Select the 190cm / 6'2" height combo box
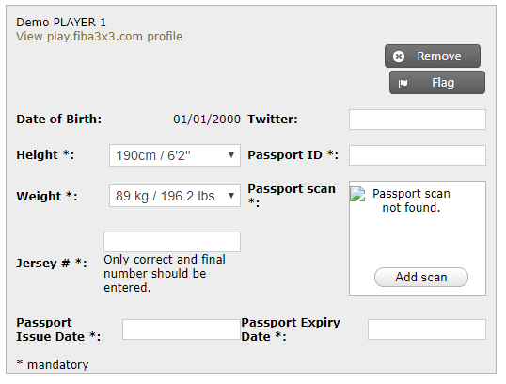This screenshot has height=384, width=506. [x=175, y=155]
